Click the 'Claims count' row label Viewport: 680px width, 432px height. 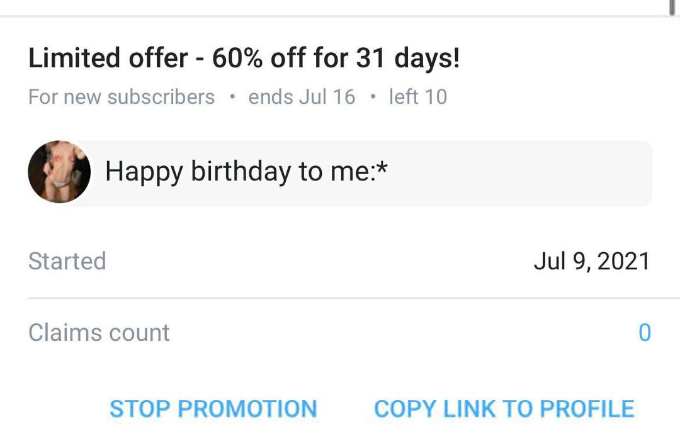(99, 333)
